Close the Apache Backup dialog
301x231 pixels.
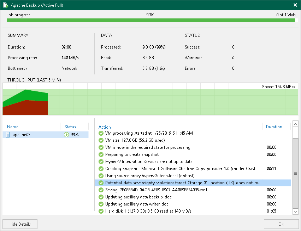pyautogui.click(x=295, y=5)
